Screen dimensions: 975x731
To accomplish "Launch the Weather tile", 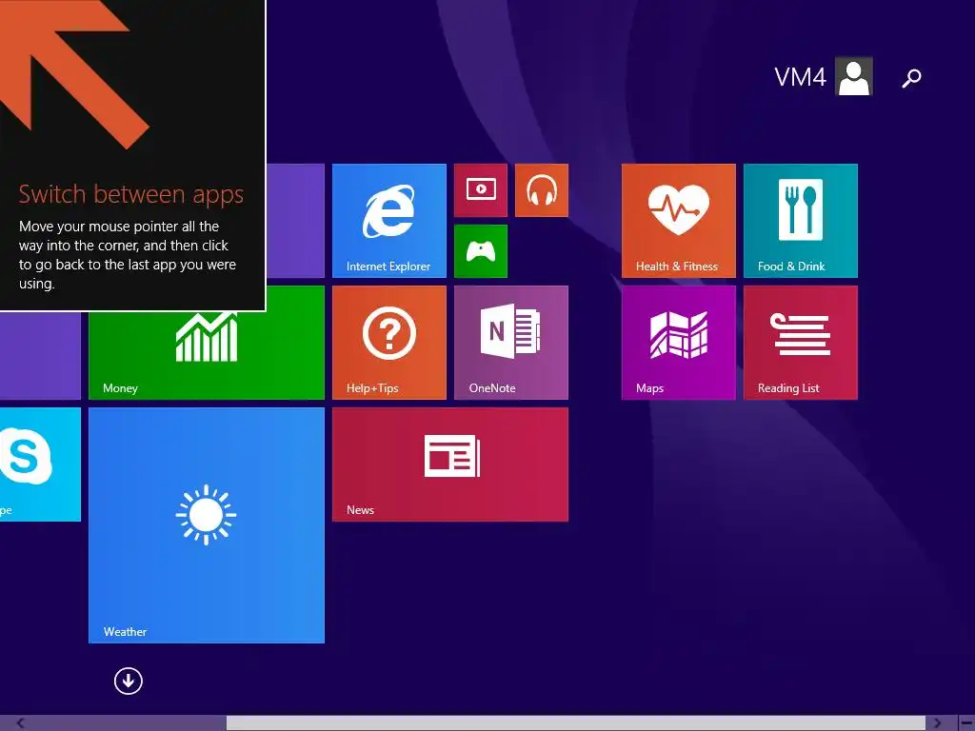I will pyautogui.click(x=207, y=525).
